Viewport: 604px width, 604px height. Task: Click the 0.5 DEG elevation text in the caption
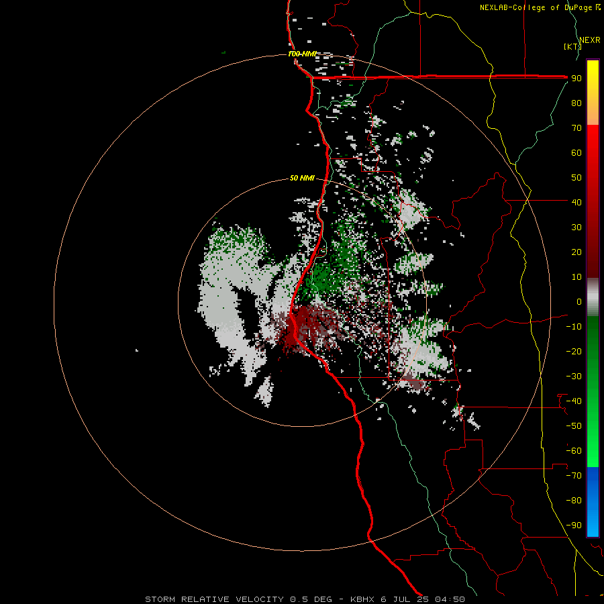pos(311,599)
